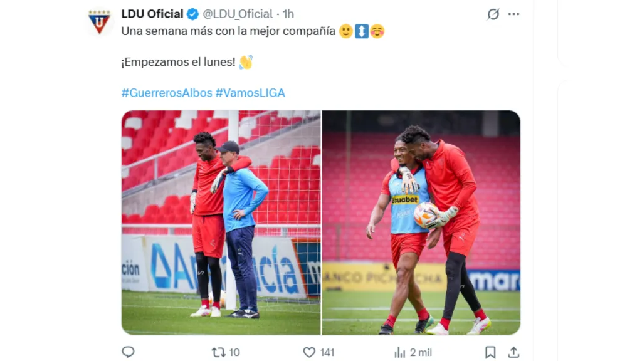Click the tweet text about mejor compañía
This screenshot has height=361, width=642.
(228, 31)
